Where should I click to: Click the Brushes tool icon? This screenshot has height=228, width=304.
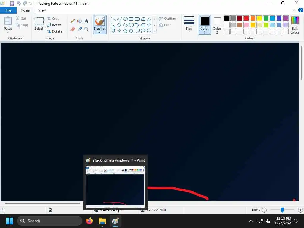click(x=100, y=21)
